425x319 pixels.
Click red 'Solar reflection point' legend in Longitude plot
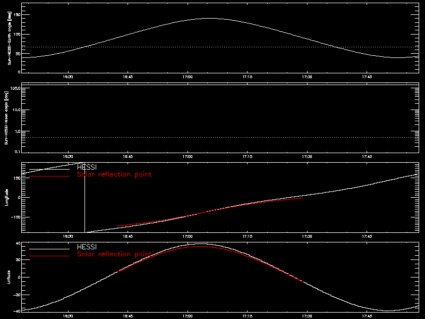(114, 174)
